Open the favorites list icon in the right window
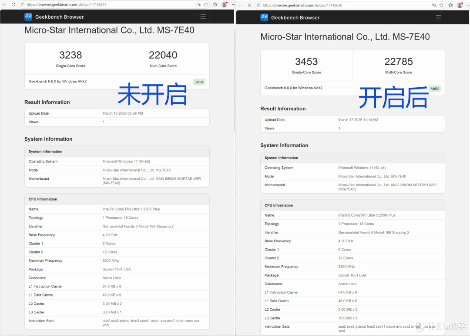Viewport: 470px width, 336px height. (450, 5)
